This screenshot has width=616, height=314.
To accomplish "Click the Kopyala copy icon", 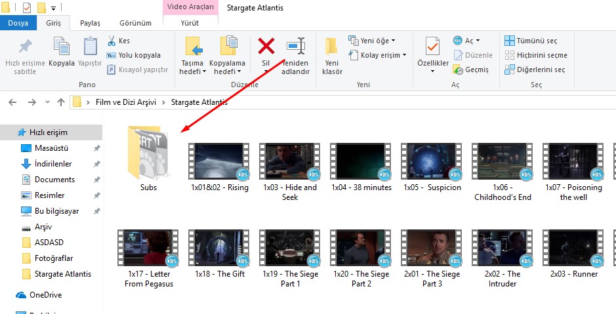I will coord(62,47).
